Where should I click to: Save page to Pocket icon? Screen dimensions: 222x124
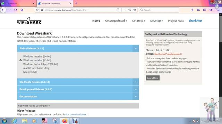pyautogui.click(x=130, y=10)
